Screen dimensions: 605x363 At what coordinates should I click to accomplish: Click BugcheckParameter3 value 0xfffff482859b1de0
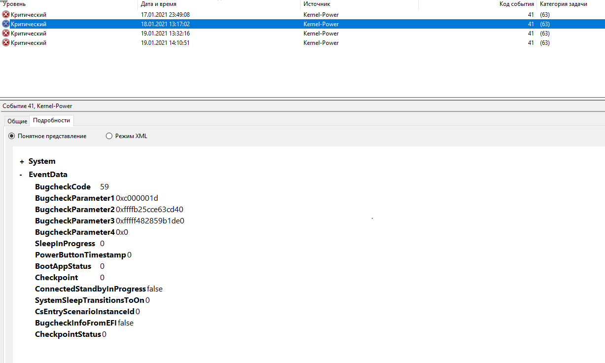pyautogui.click(x=150, y=221)
